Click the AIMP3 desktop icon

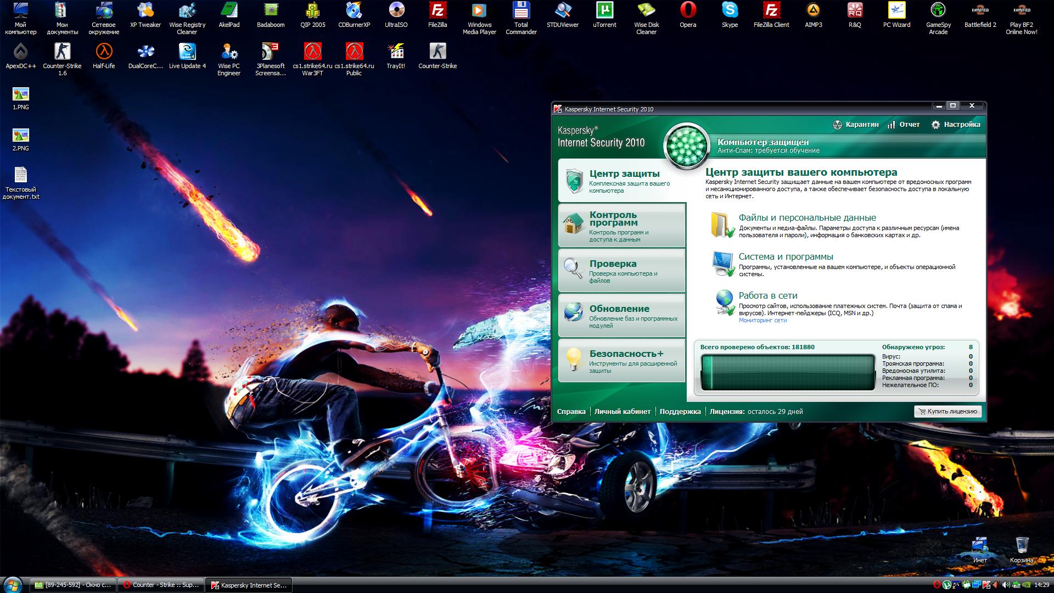pyautogui.click(x=813, y=15)
